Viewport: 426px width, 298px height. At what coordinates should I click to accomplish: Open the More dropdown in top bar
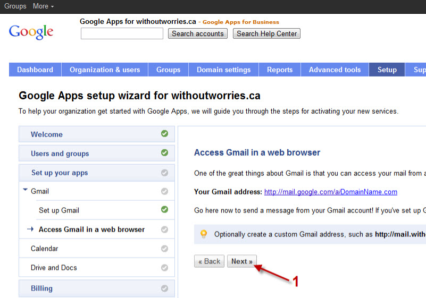43,6
